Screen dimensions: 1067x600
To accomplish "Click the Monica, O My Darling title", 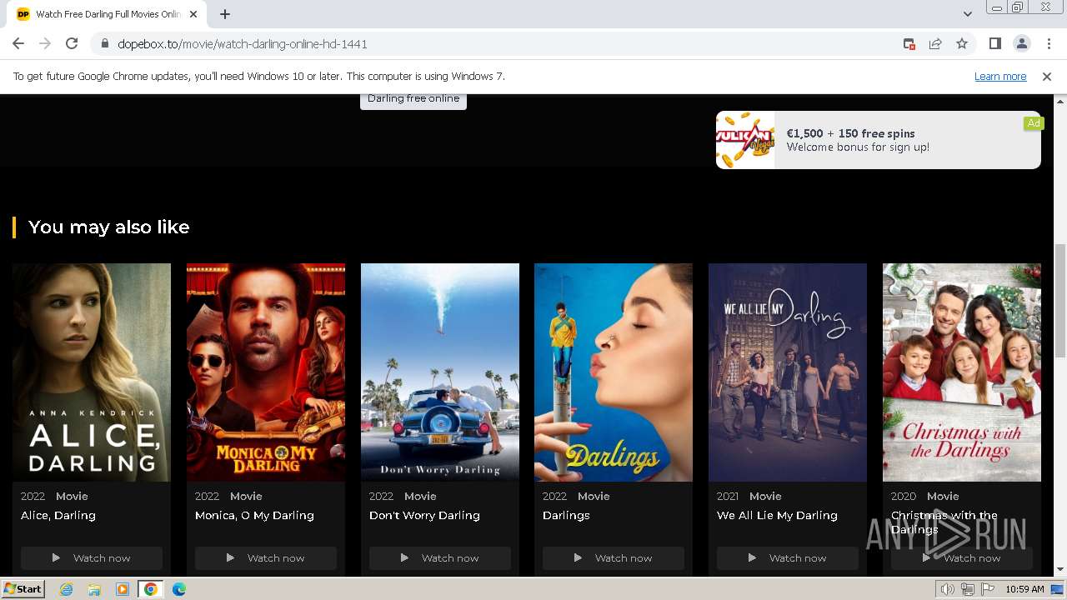I will click(254, 516).
